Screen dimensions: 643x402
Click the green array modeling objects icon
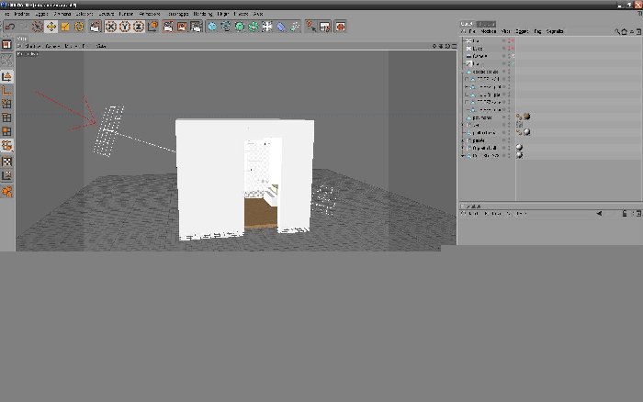pos(254,27)
